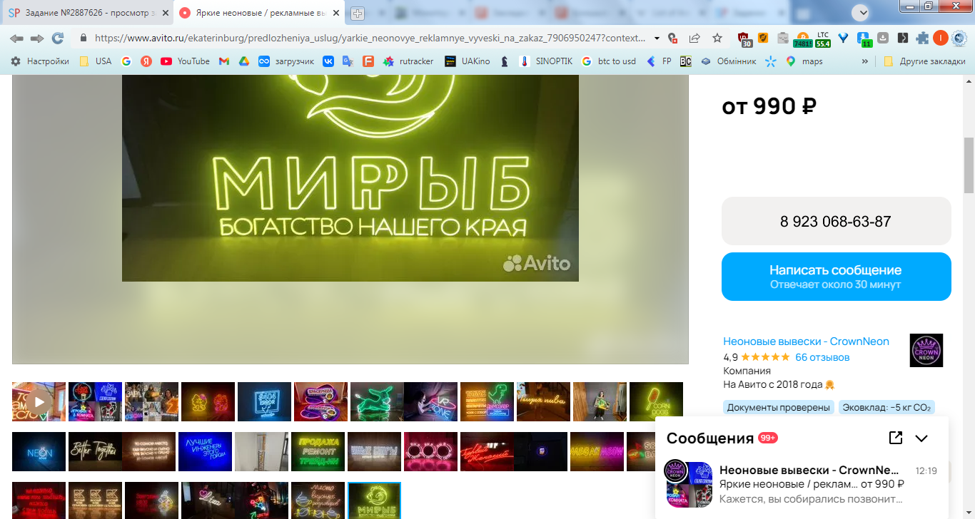Open the USA bookmarks folder
975x519 pixels.
click(96, 61)
